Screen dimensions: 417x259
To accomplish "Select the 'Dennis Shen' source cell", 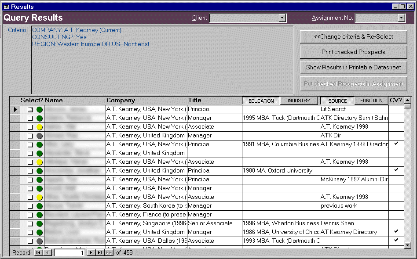I will (354, 223).
